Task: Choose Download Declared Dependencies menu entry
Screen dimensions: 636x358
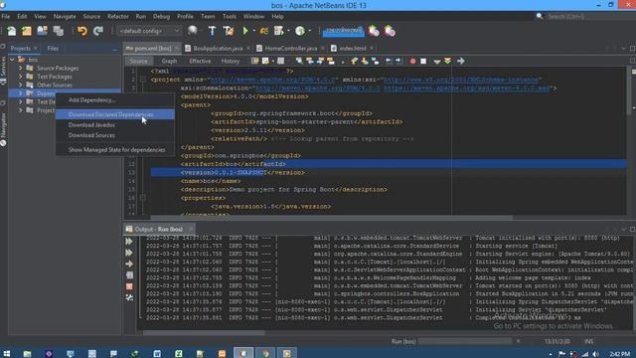Action: [x=115, y=114]
